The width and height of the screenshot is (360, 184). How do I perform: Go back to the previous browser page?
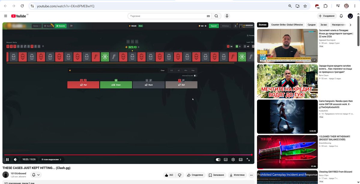click(x=5, y=6)
